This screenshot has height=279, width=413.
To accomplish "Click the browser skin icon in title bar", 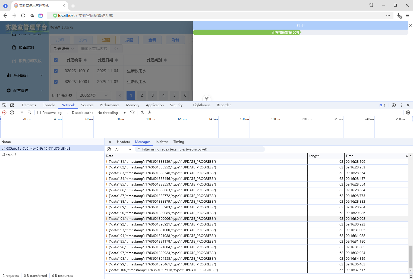I will click(371, 5).
